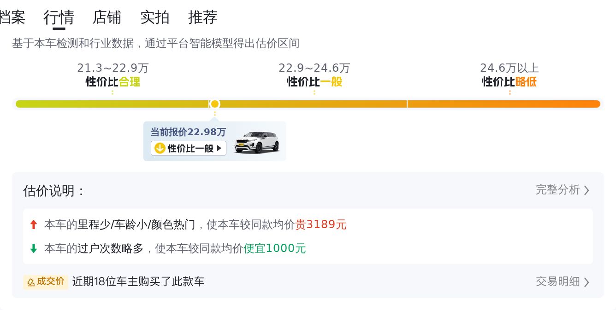Click the 当前报价22.98万 text

188,132
